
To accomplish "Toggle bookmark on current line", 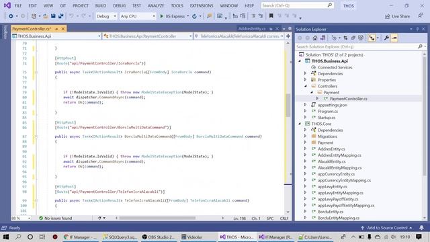I will [x=271, y=16].
